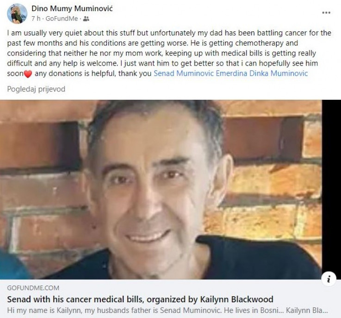Click the red heart emoji in post
The image size is (341, 318).
click(x=28, y=74)
